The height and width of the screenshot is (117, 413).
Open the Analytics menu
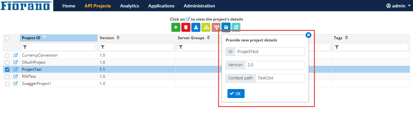point(129,6)
